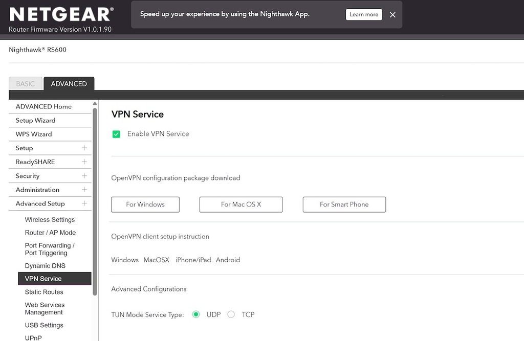Open the Learn more link for Nighthawk App
The width and height of the screenshot is (524, 341).
click(364, 14)
